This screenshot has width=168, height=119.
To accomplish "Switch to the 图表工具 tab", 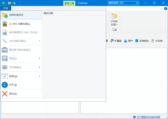I will pyautogui.click(x=70, y=3).
